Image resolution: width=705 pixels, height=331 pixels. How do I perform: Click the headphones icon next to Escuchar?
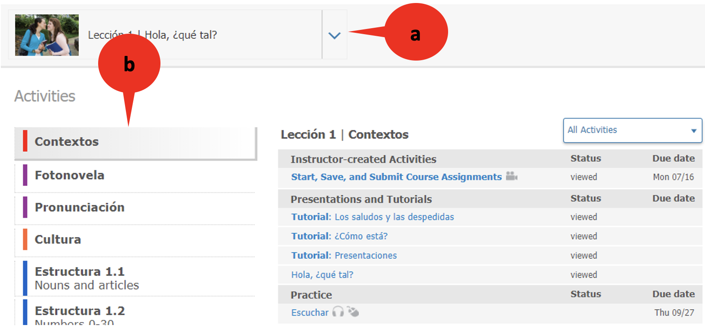point(338,312)
